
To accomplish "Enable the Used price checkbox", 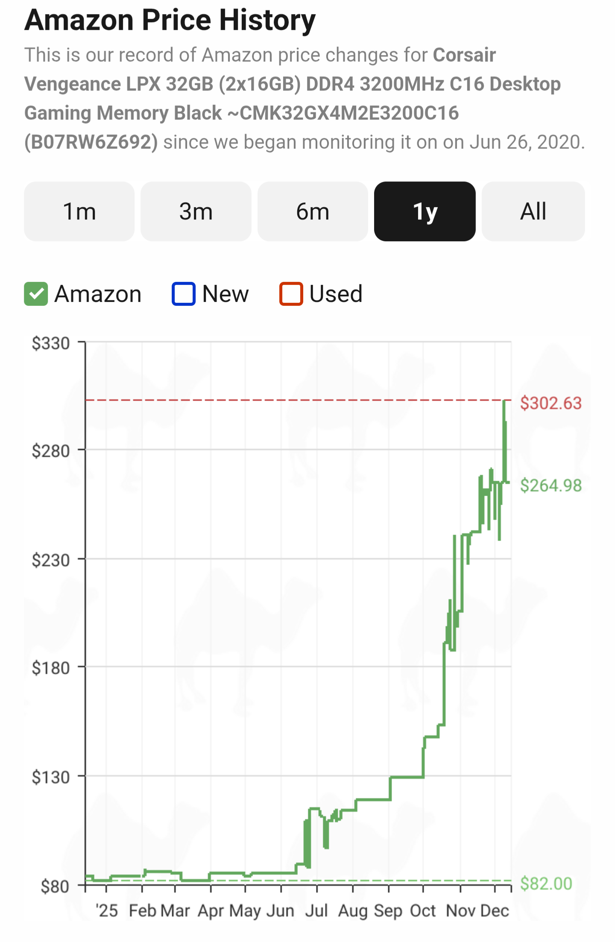I will 291,294.
